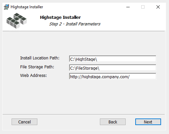169x134 pixels.
Task: Click the File Storage Path label
Action: click(37, 67)
